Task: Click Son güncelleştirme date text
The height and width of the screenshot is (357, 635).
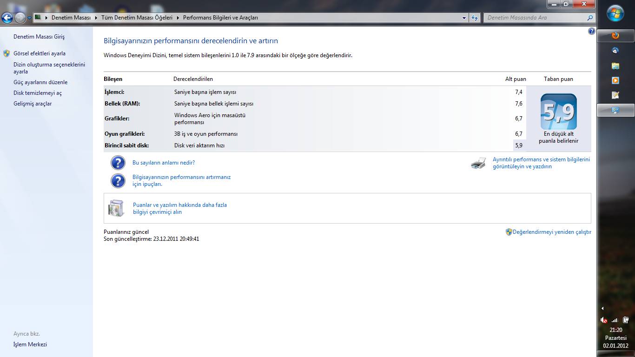Action: [152, 239]
